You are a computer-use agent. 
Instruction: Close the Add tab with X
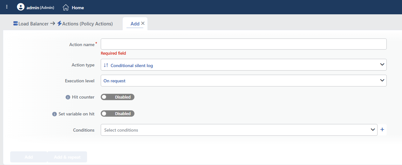coord(143,23)
